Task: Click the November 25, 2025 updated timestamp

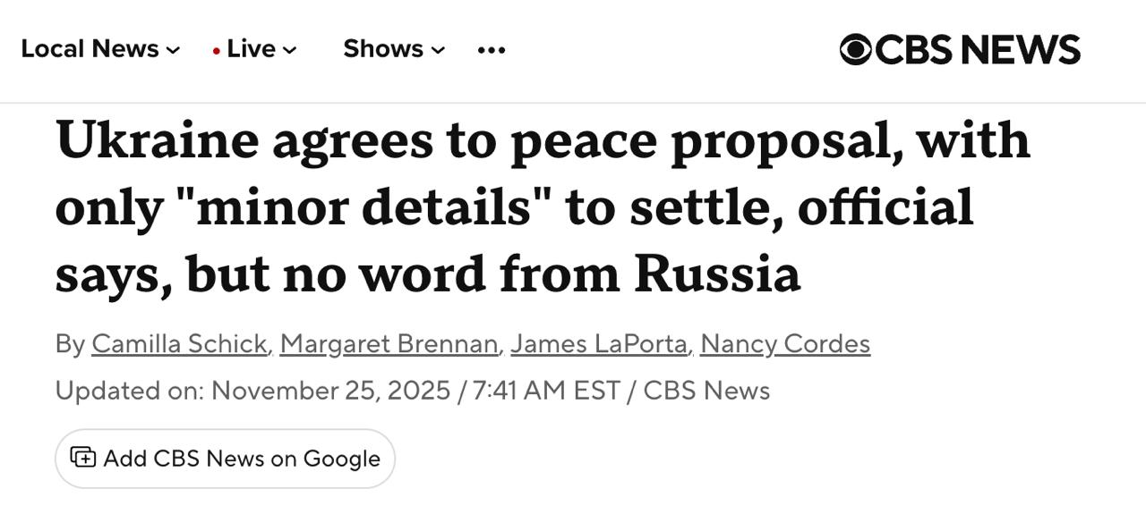Action: [x=330, y=391]
